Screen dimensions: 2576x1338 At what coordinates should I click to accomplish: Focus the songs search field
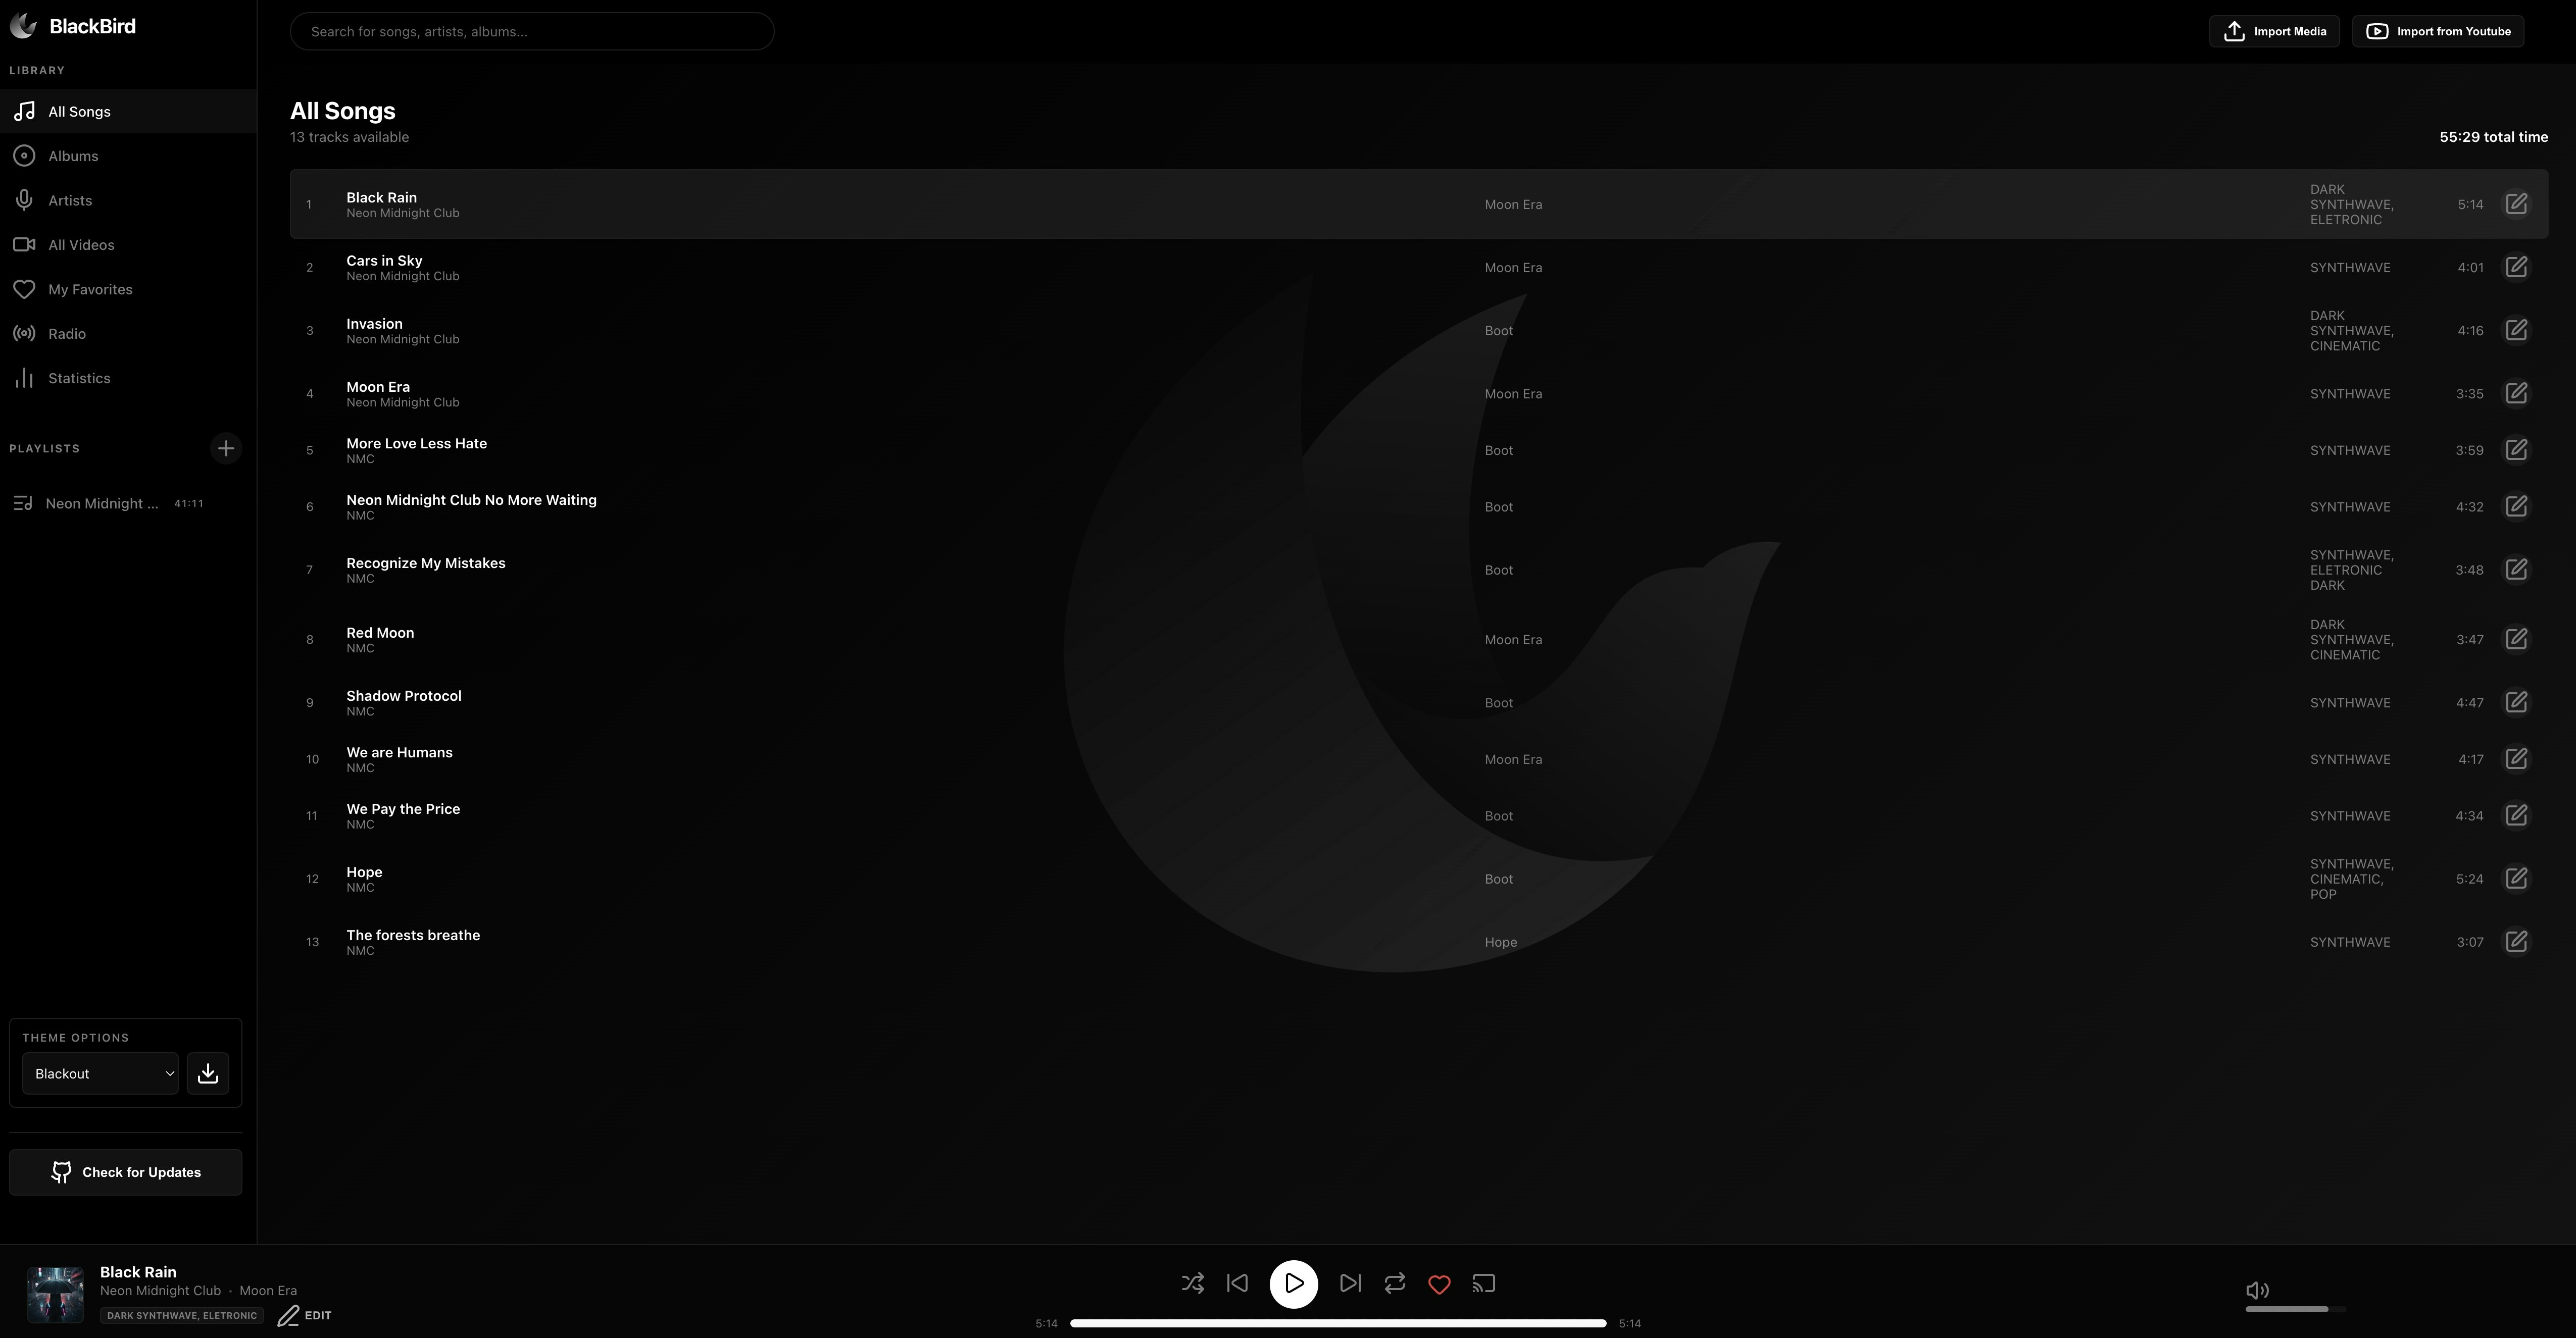(x=531, y=31)
